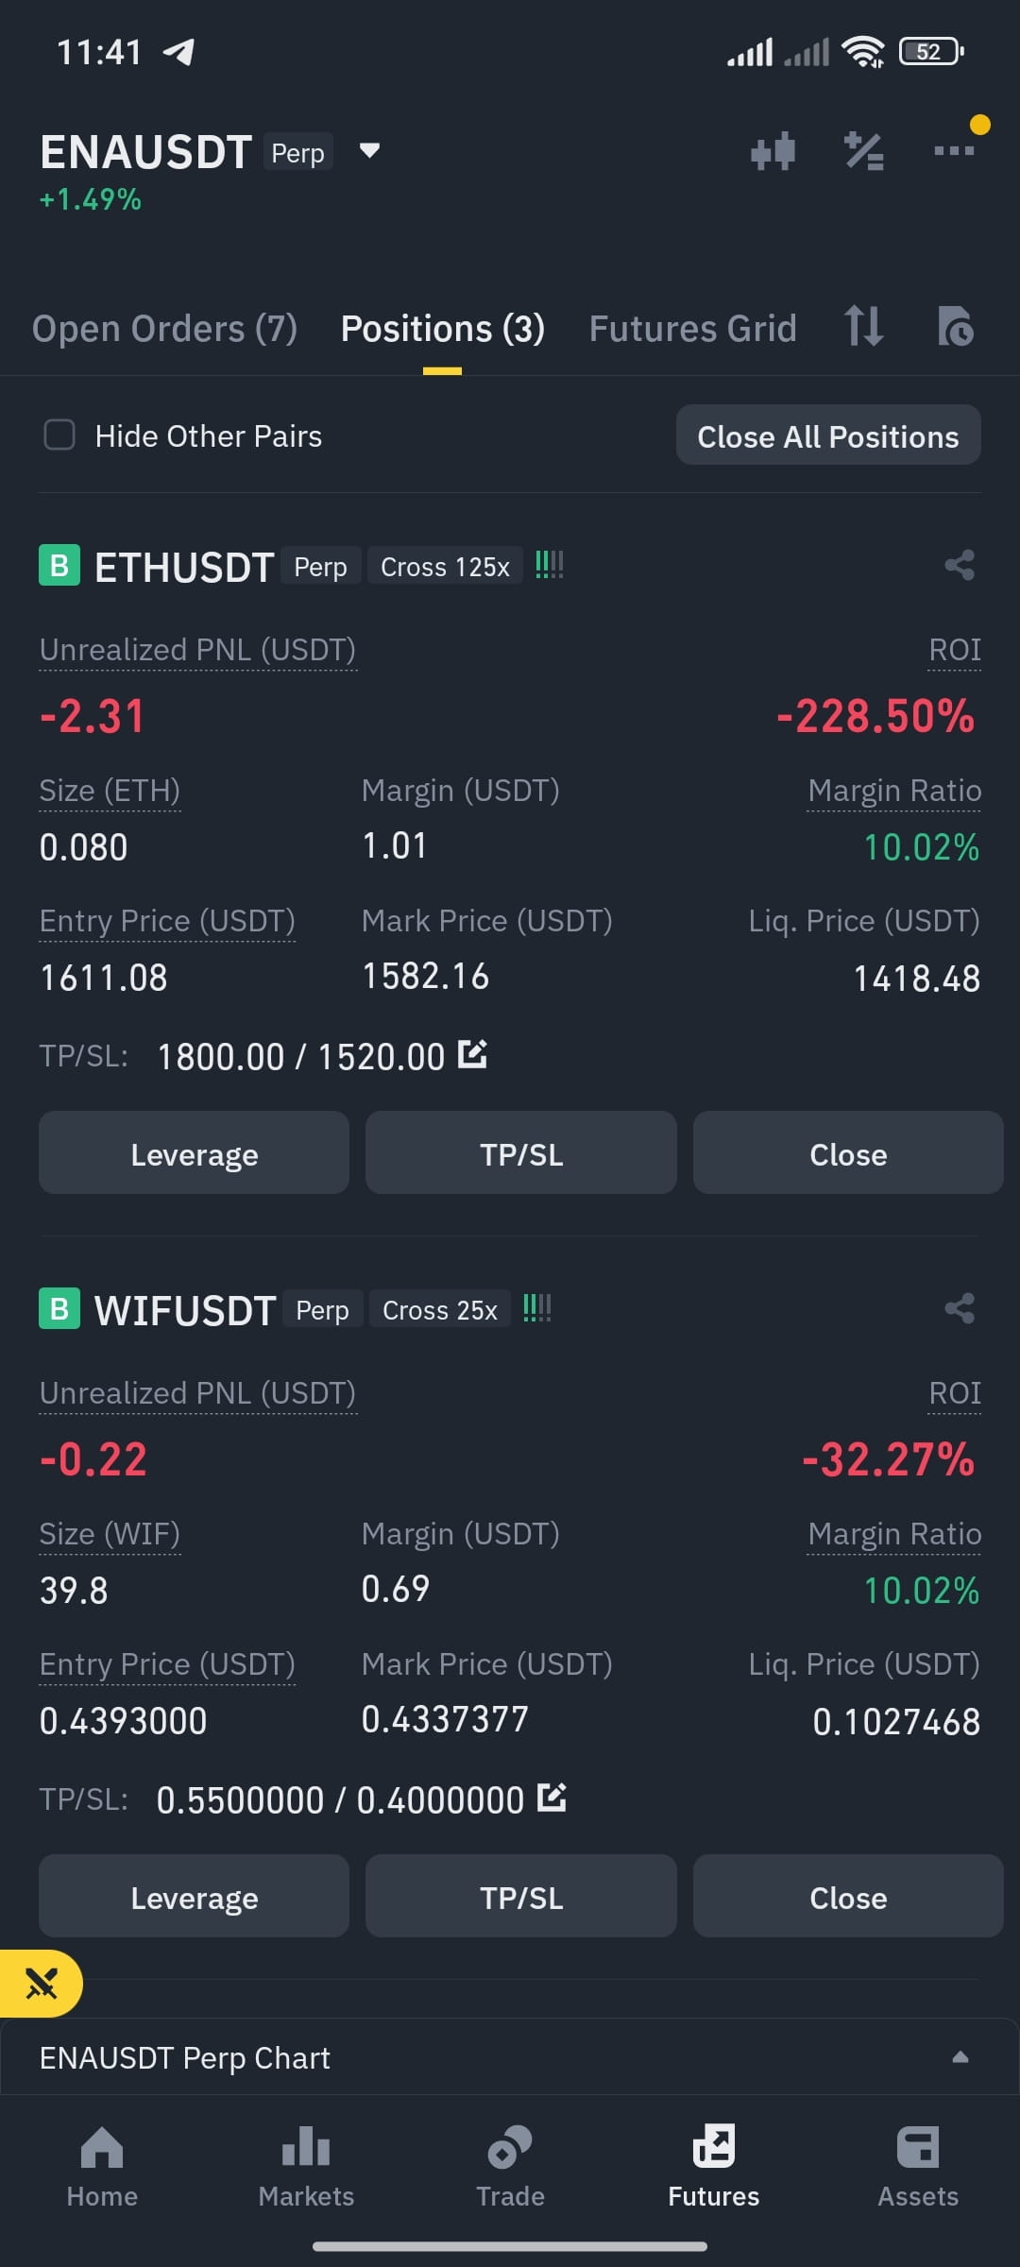Switch to the Futures Grid tab

click(x=692, y=329)
